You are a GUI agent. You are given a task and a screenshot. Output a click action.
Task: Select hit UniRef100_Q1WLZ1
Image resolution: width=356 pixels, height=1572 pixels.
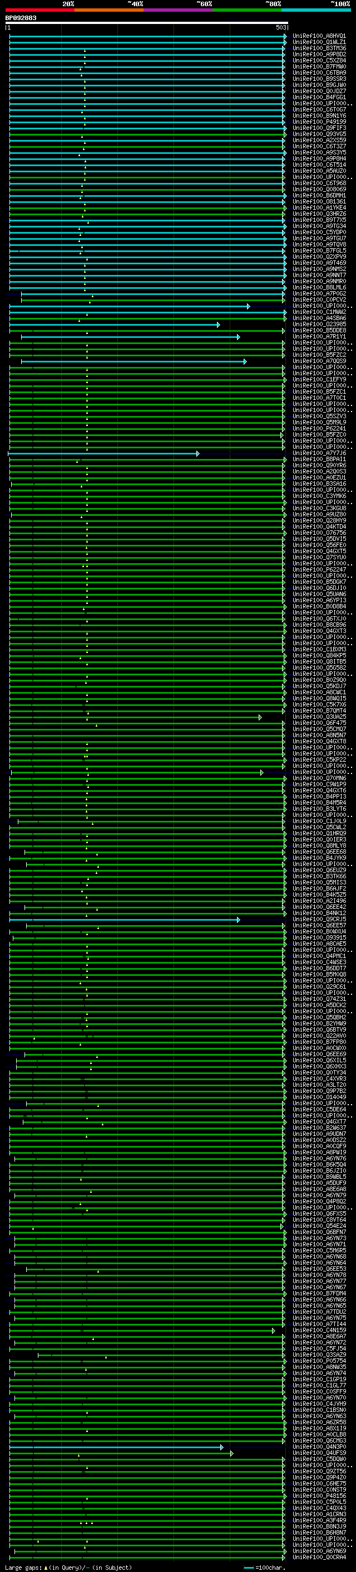click(319, 42)
